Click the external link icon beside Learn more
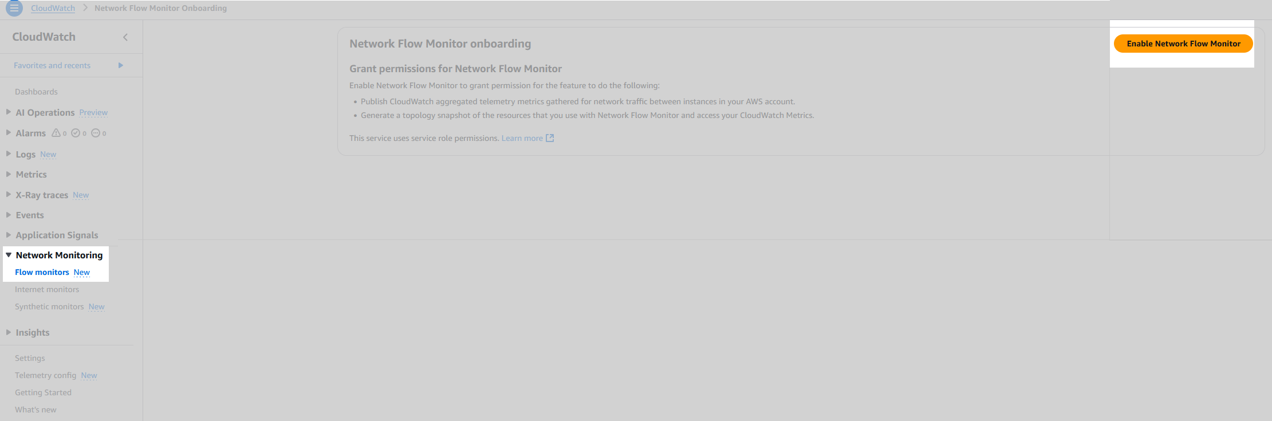Viewport: 1272px width, 421px height. point(550,138)
